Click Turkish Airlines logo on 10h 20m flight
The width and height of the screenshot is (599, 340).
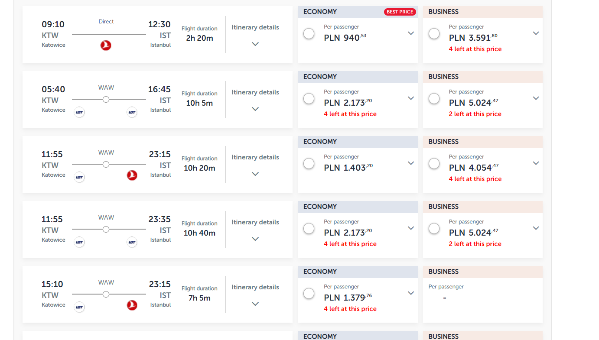132,175
